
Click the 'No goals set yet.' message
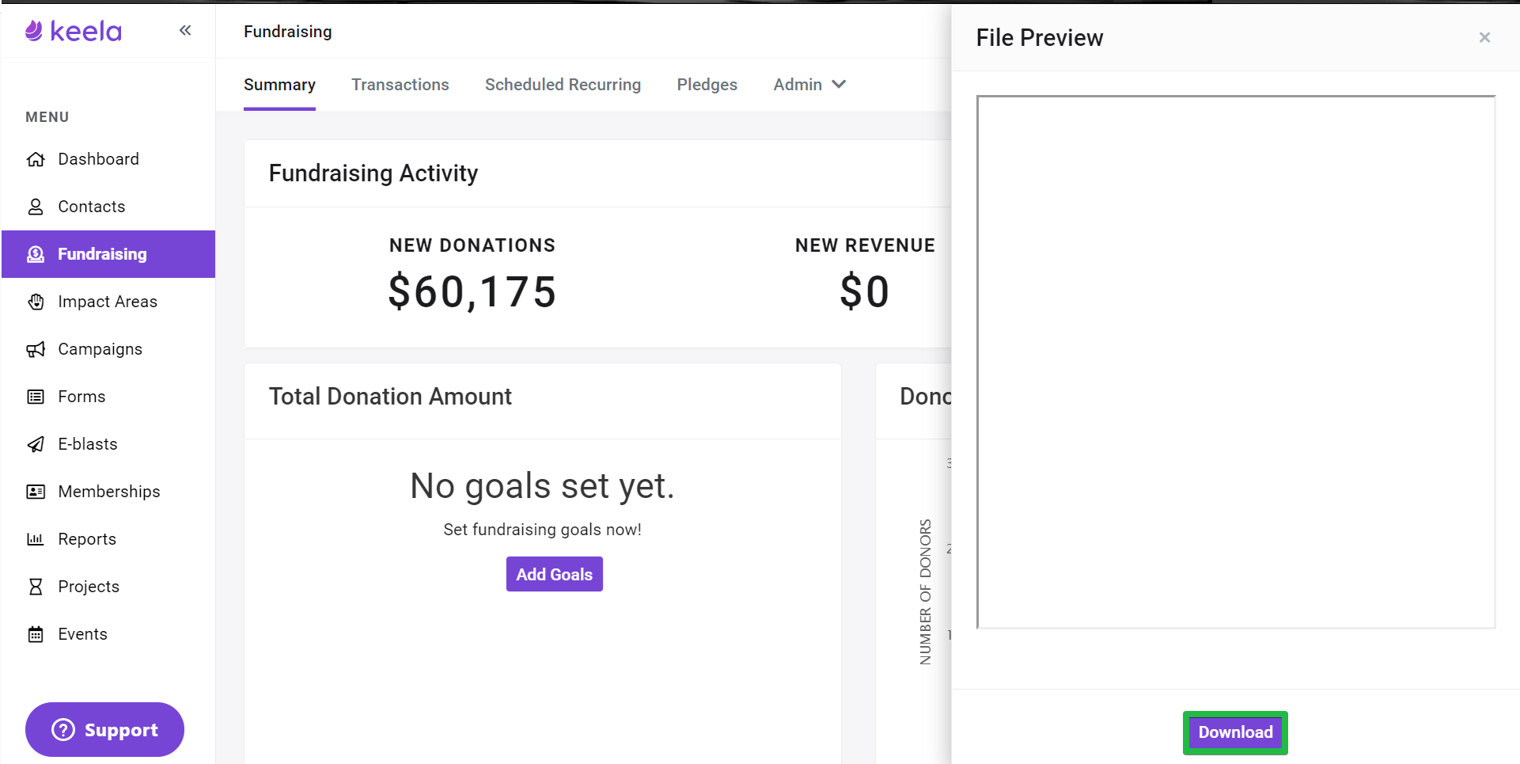[x=542, y=485]
